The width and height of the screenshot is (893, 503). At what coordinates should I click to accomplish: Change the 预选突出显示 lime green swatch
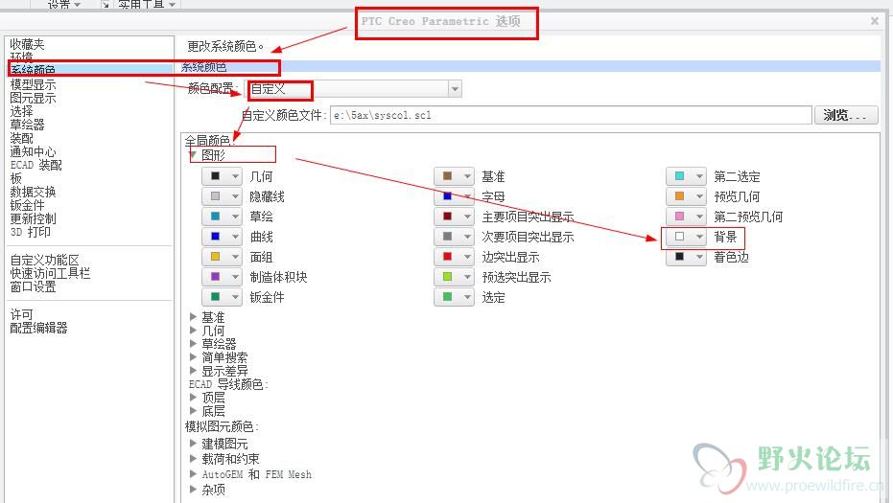point(454,277)
